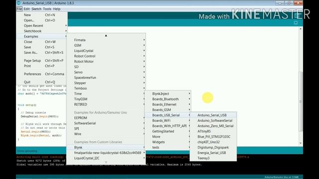Choose Print in File menu
The height and width of the screenshot is (179, 319).
(42, 66)
